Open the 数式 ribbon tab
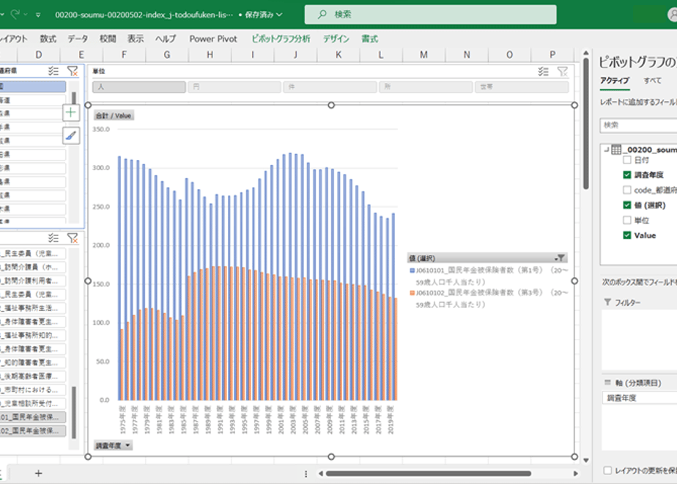This screenshot has width=677, height=484. 48,39
